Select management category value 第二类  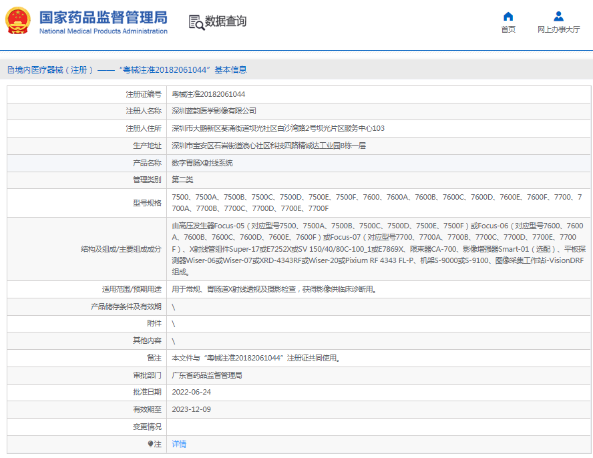(x=182, y=180)
